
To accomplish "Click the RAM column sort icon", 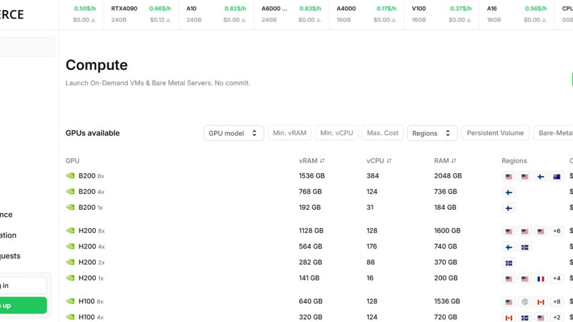I will 454,161.
